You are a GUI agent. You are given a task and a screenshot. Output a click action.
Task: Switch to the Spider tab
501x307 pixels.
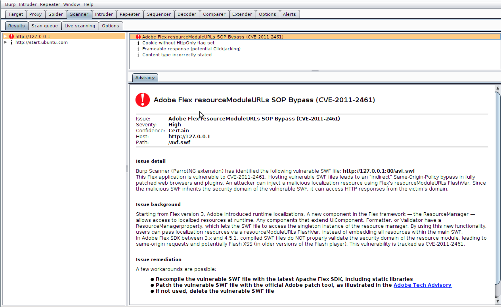click(x=56, y=14)
